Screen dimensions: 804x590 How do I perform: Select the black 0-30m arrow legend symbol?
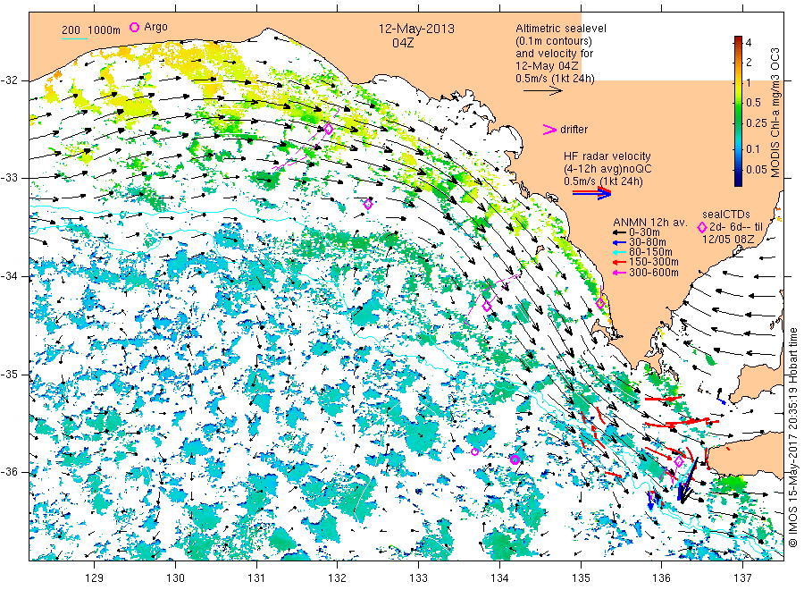pos(619,232)
